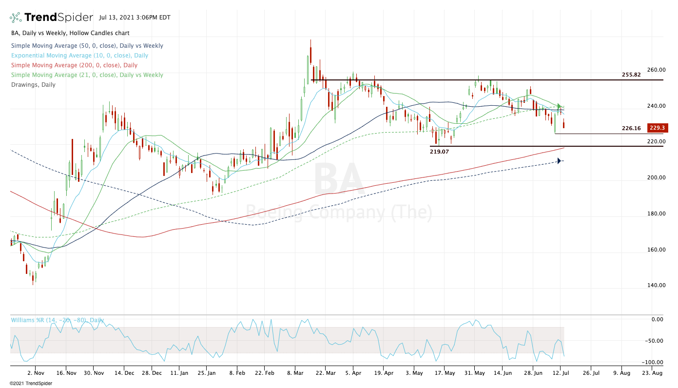This screenshot has height=388, width=678.
Task: Click the TrendSpider brand name text
Action: [x=58, y=18]
